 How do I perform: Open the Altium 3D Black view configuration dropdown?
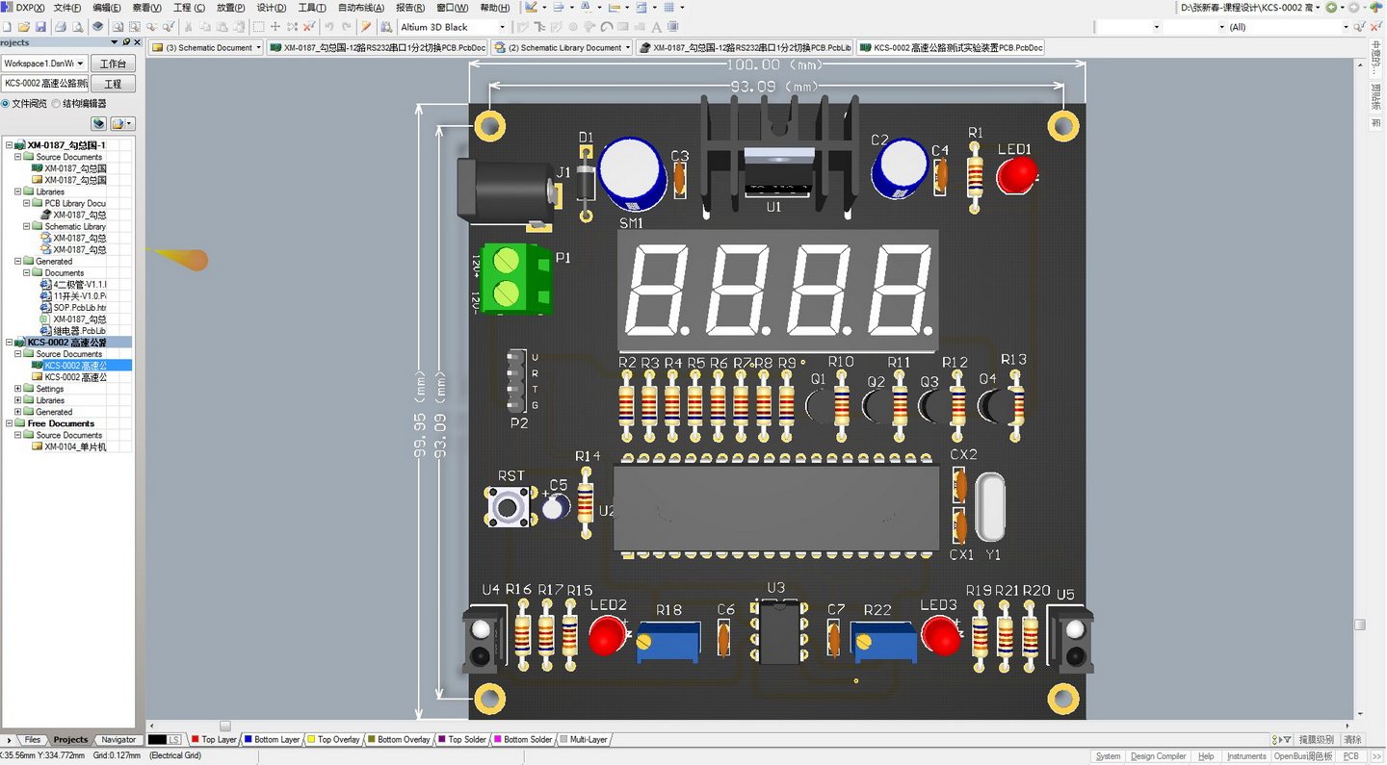click(x=502, y=27)
